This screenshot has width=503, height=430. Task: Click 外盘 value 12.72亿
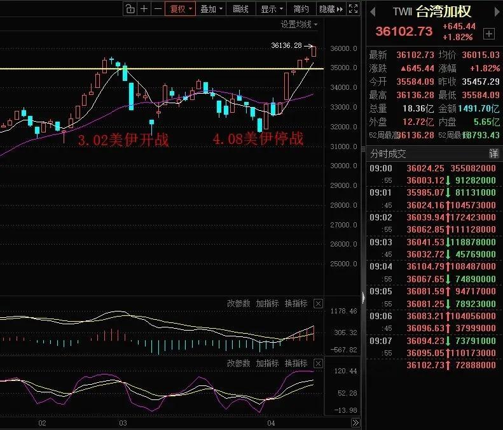pos(418,122)
